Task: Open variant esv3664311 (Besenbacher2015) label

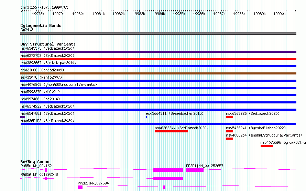Action: pos(175,113)
